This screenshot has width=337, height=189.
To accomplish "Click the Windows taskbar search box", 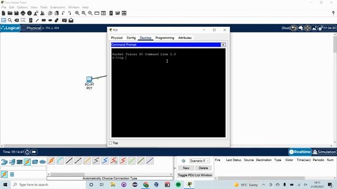I will pos(48,185).
